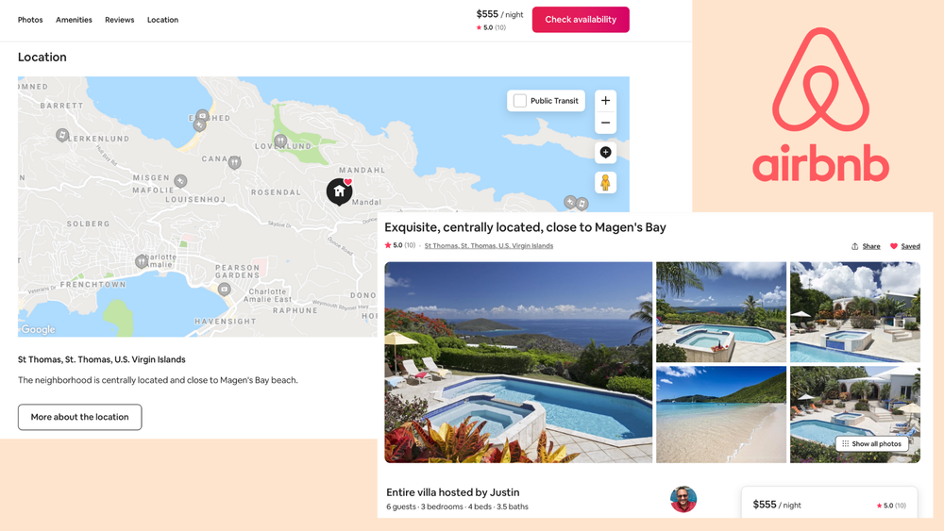Go to the Amenities tab
Image resolution: width=944 pixels, height=531 pixels.
click(74, 20)
